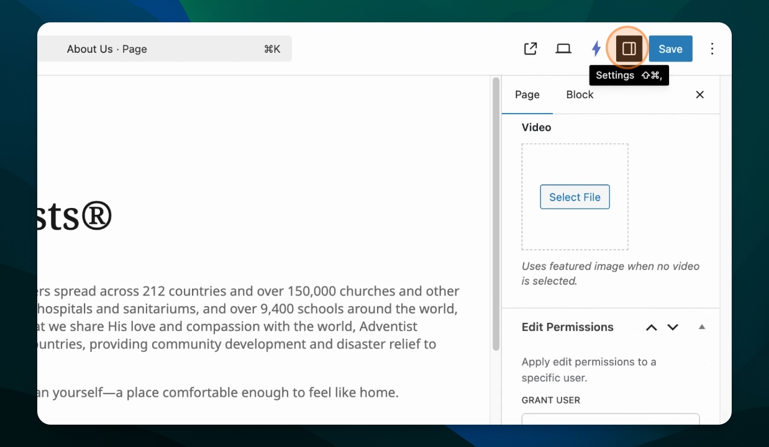The image size is (769, 447).
Task: Switch to the Page tab
Action: click(527, 95)
